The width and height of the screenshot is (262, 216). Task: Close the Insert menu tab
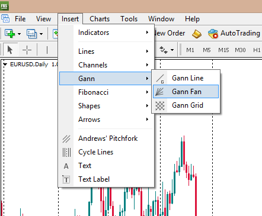point(70,19)
